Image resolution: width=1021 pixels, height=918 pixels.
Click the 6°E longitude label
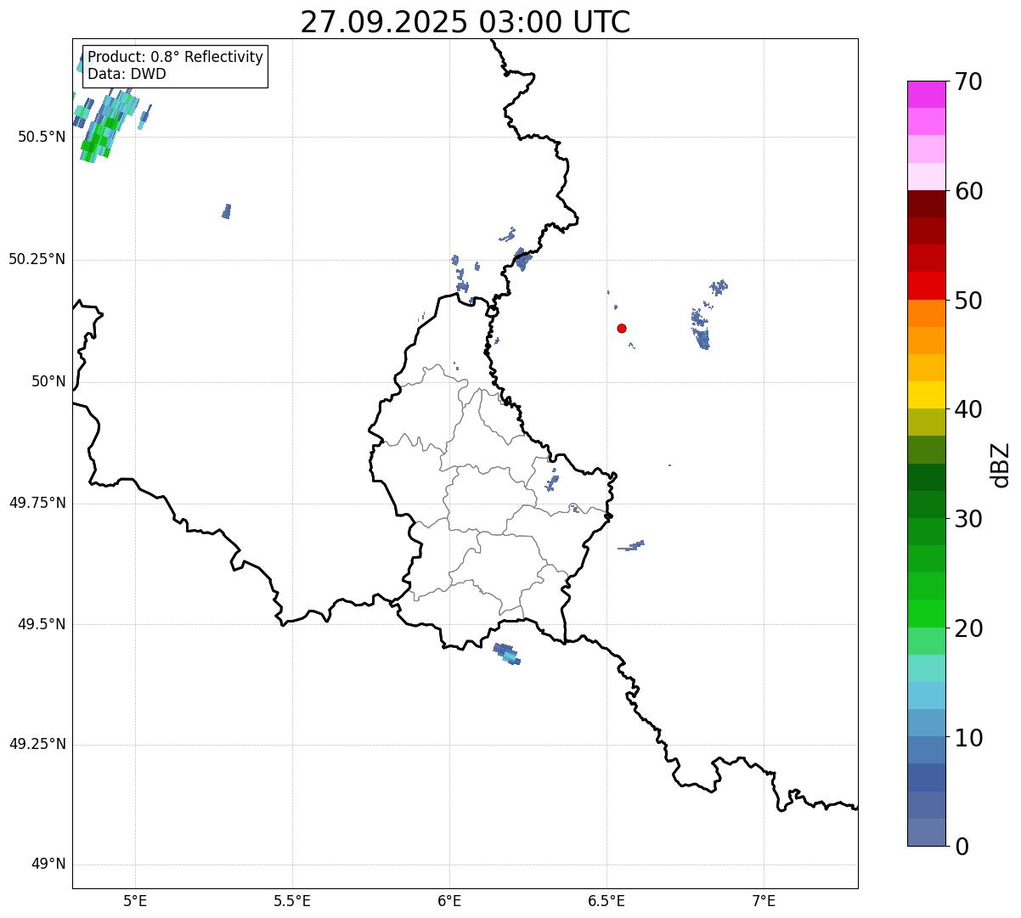point(449,901)
